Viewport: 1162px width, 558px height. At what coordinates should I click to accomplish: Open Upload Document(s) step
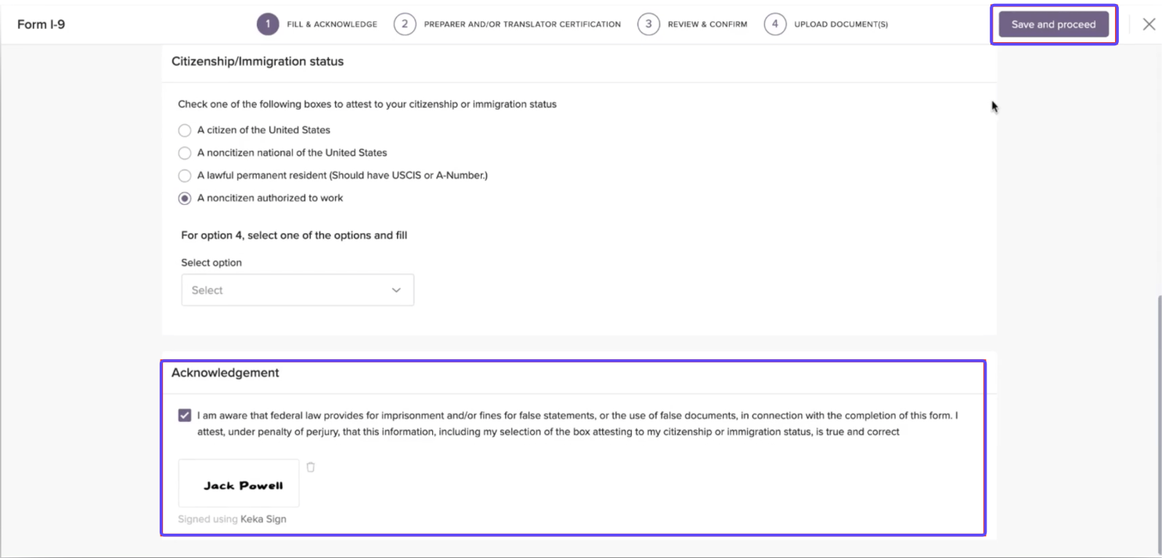tap(841, 24)
